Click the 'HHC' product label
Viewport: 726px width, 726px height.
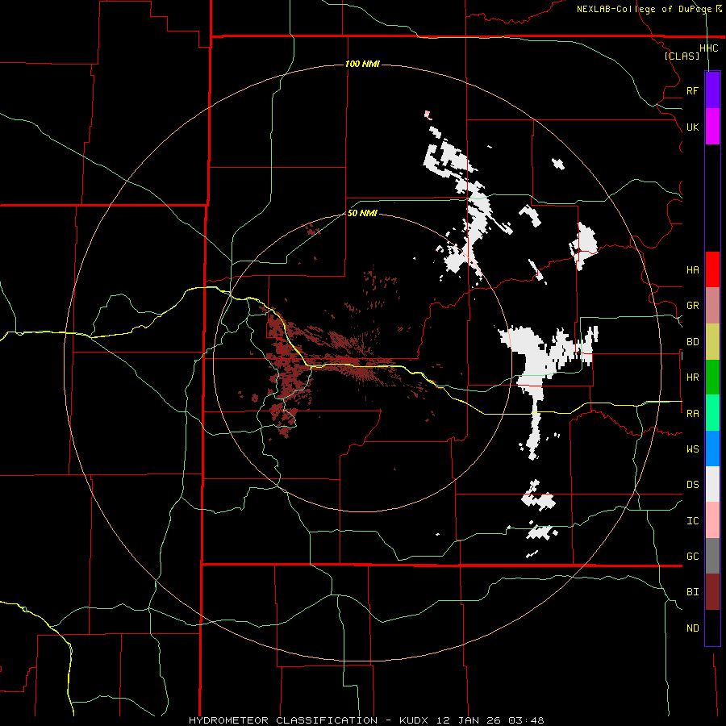click(x=708, y=48)
